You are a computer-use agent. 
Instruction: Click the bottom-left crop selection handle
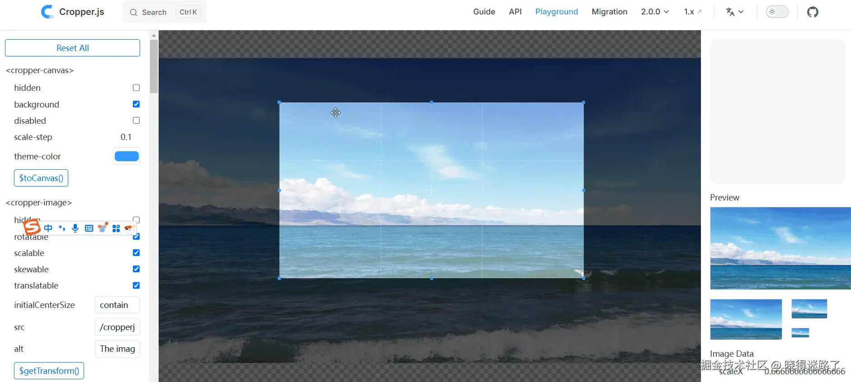point(279,278)
